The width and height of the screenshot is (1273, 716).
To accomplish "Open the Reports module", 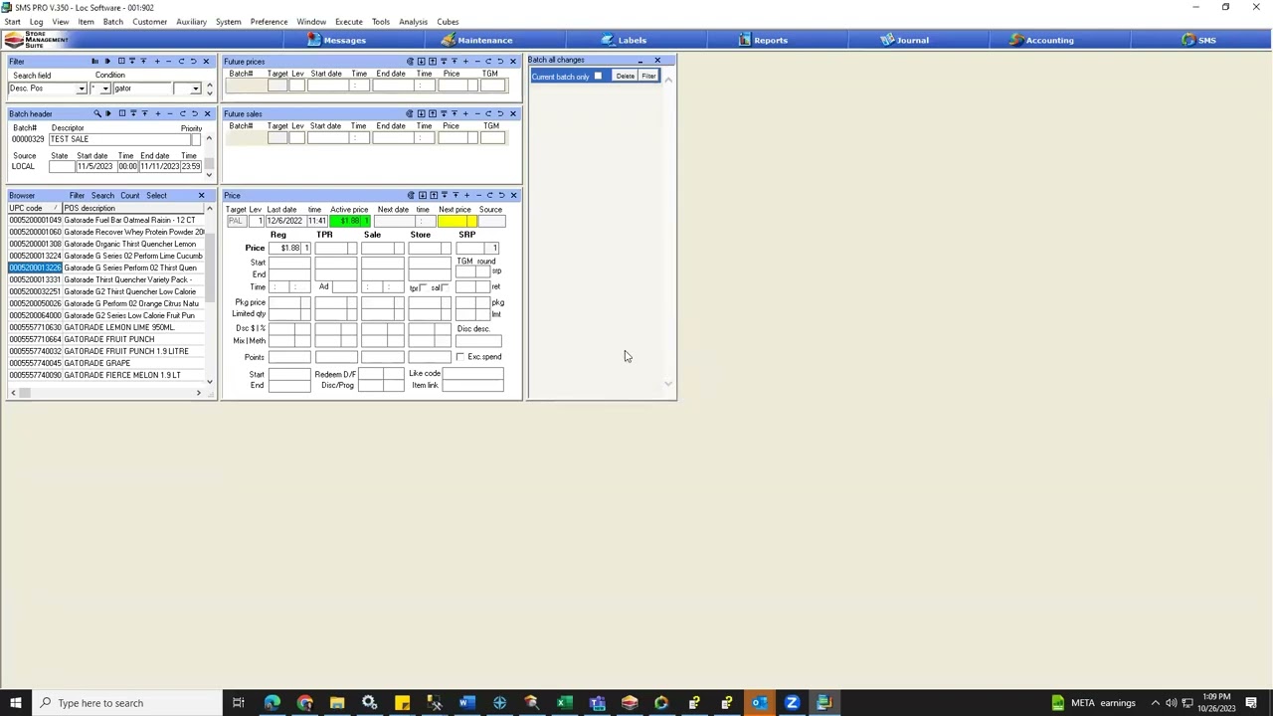I will pyautogui.click(x=763, y=40).
